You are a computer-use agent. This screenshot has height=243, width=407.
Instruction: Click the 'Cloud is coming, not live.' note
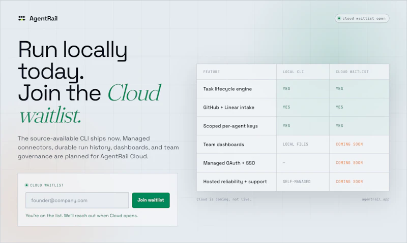[224, 199]
